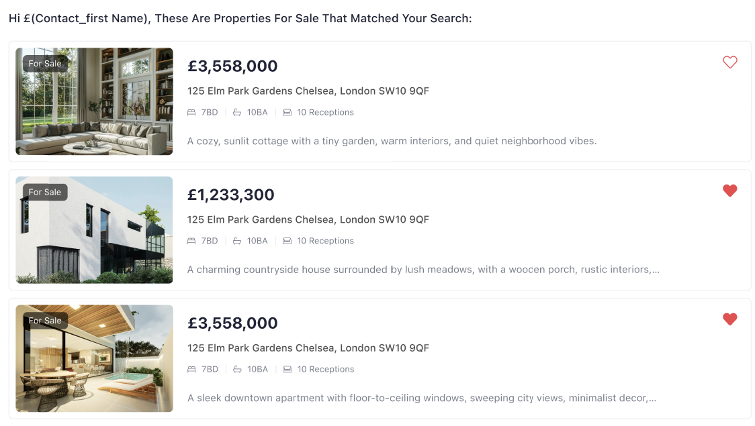This screenshot has height=426, width=755.
Task: Click the bed icon on first listing
Action: coord(191,113)
